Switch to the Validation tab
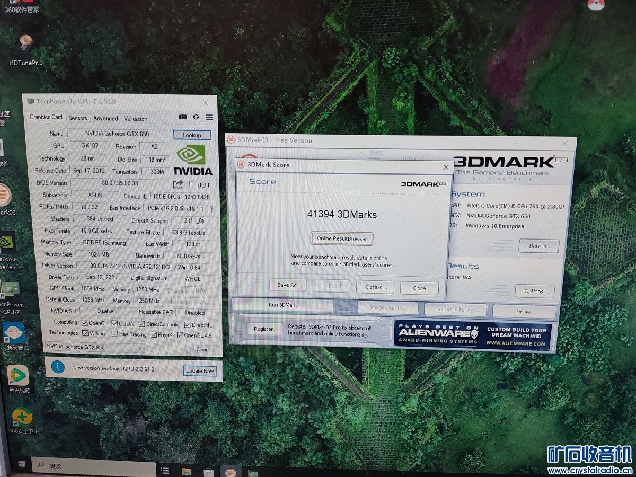The image size is (636, 477). pos(136,119)
